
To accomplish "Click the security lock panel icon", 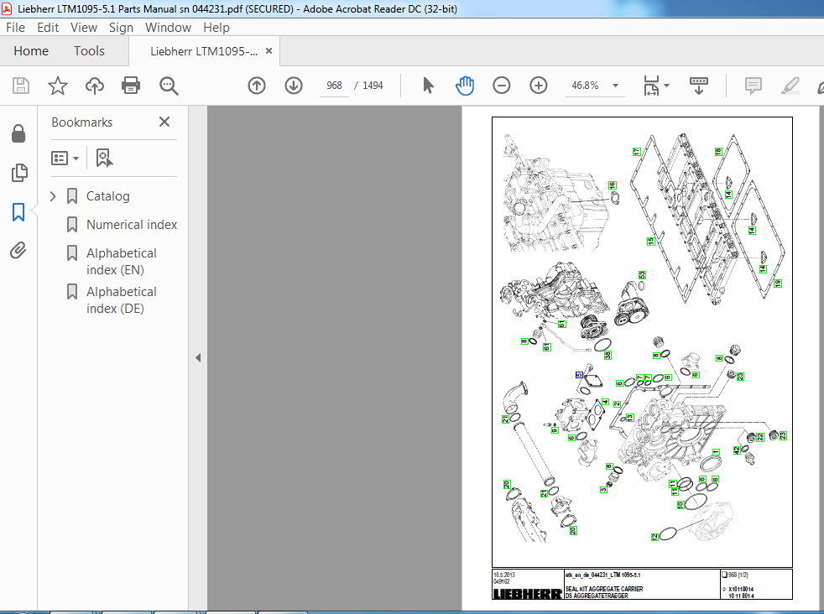I will coord(18,133).
